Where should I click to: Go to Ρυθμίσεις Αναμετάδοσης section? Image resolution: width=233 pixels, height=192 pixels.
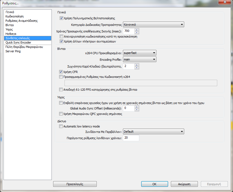(x=28, y=21)
